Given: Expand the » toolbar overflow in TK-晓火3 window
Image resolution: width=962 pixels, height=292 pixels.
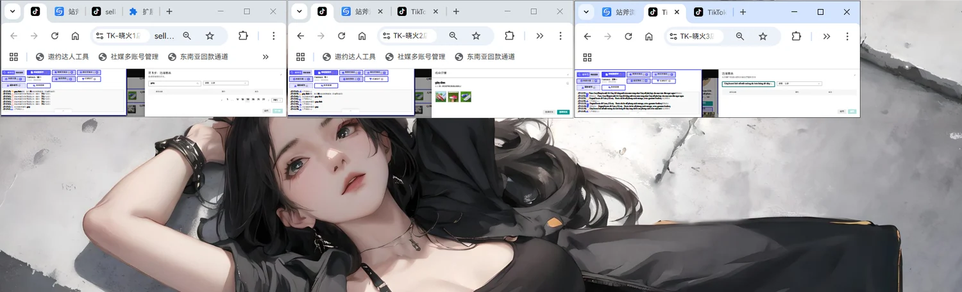Looking at the screenshot, I should click(x=826, y=36).
